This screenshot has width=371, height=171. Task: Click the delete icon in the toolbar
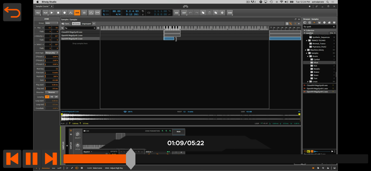pyautogui.click(x=222, y=13)
